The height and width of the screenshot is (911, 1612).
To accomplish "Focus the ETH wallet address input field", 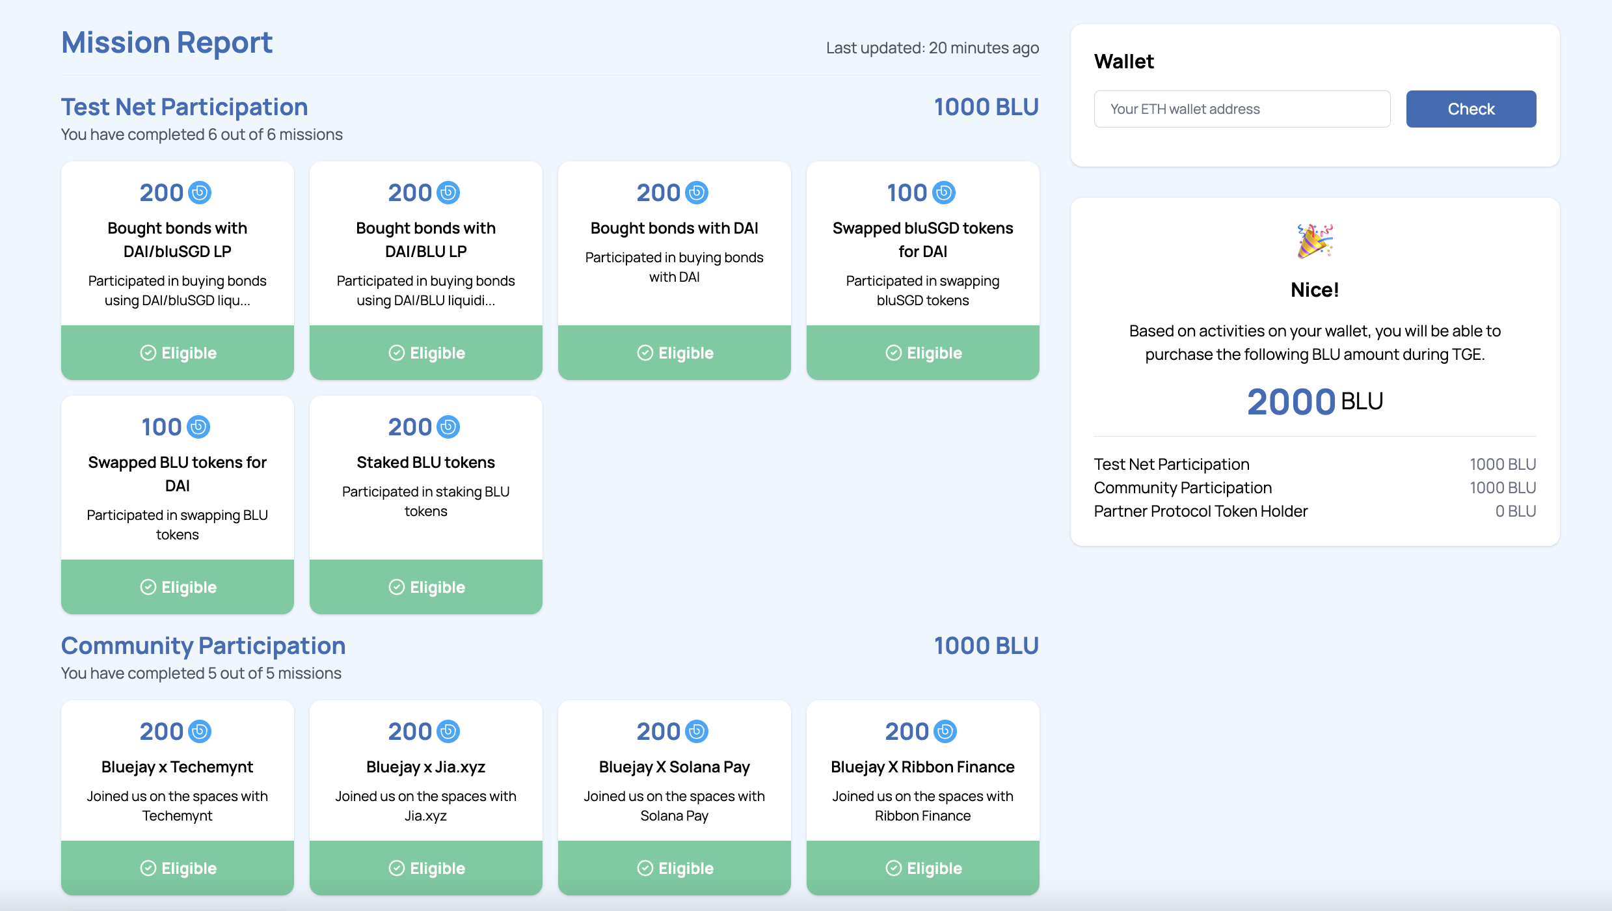I will point(1242,109).
